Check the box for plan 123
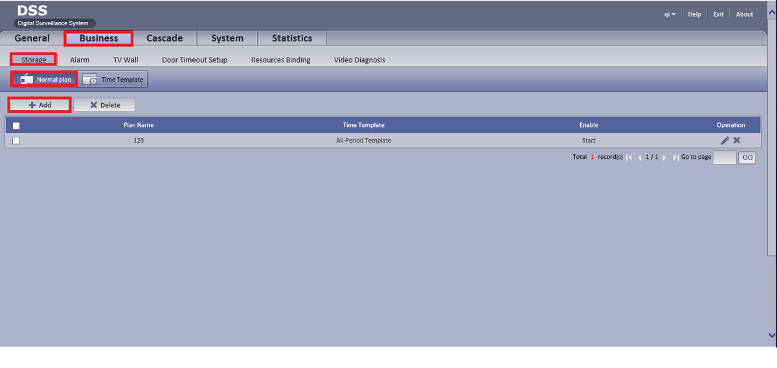Viewport: 777px width, 368px height. [16, 141]
